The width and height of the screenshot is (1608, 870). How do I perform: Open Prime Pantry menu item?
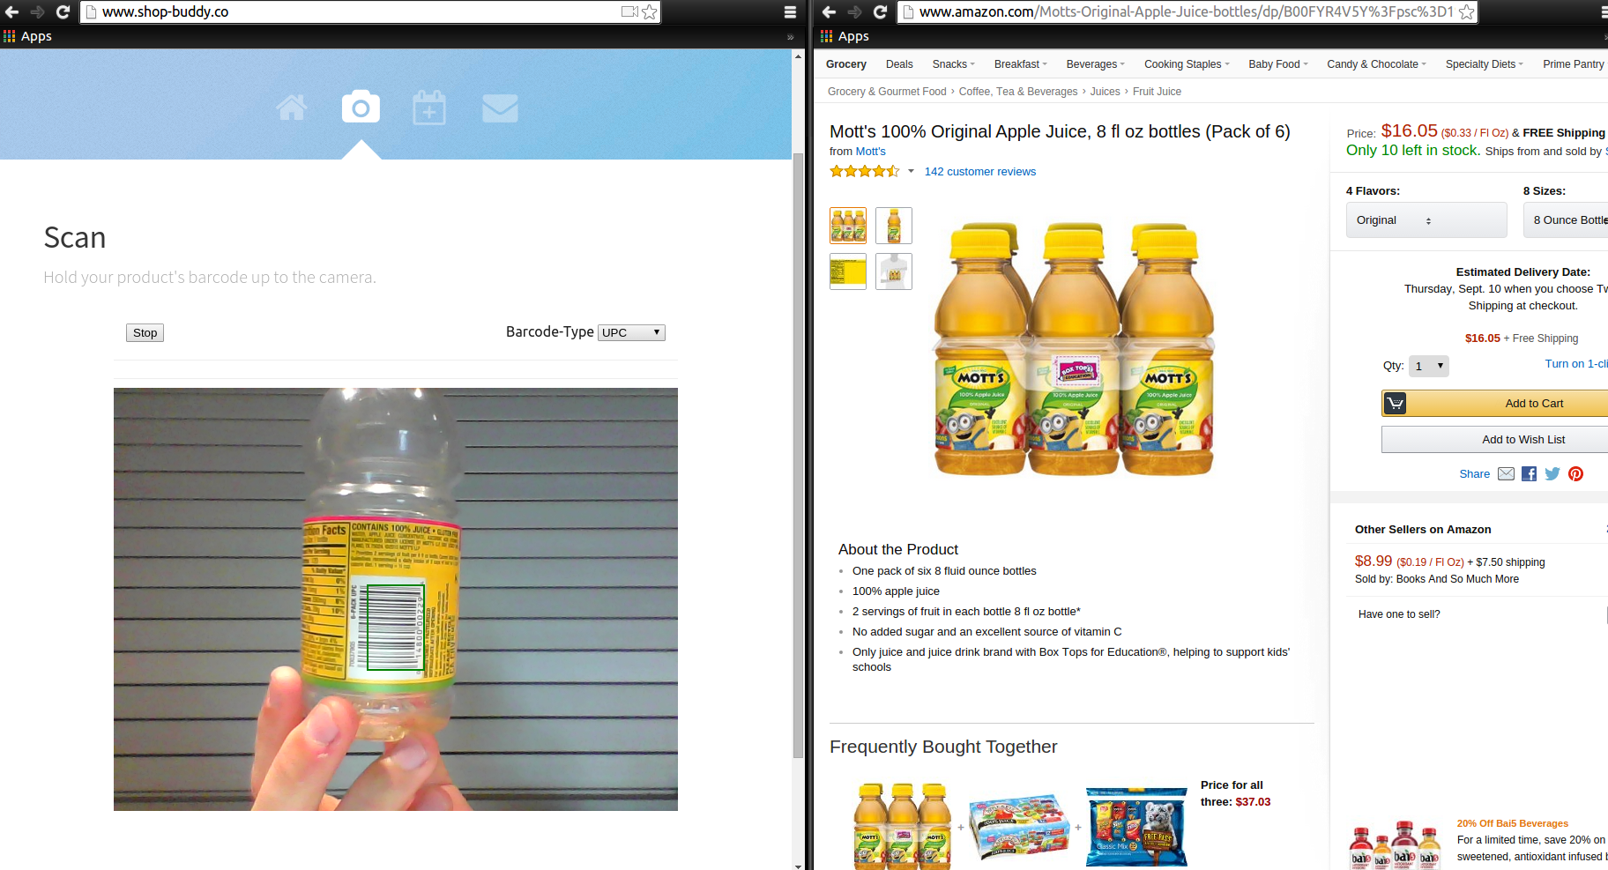[x=1574, y=64]
